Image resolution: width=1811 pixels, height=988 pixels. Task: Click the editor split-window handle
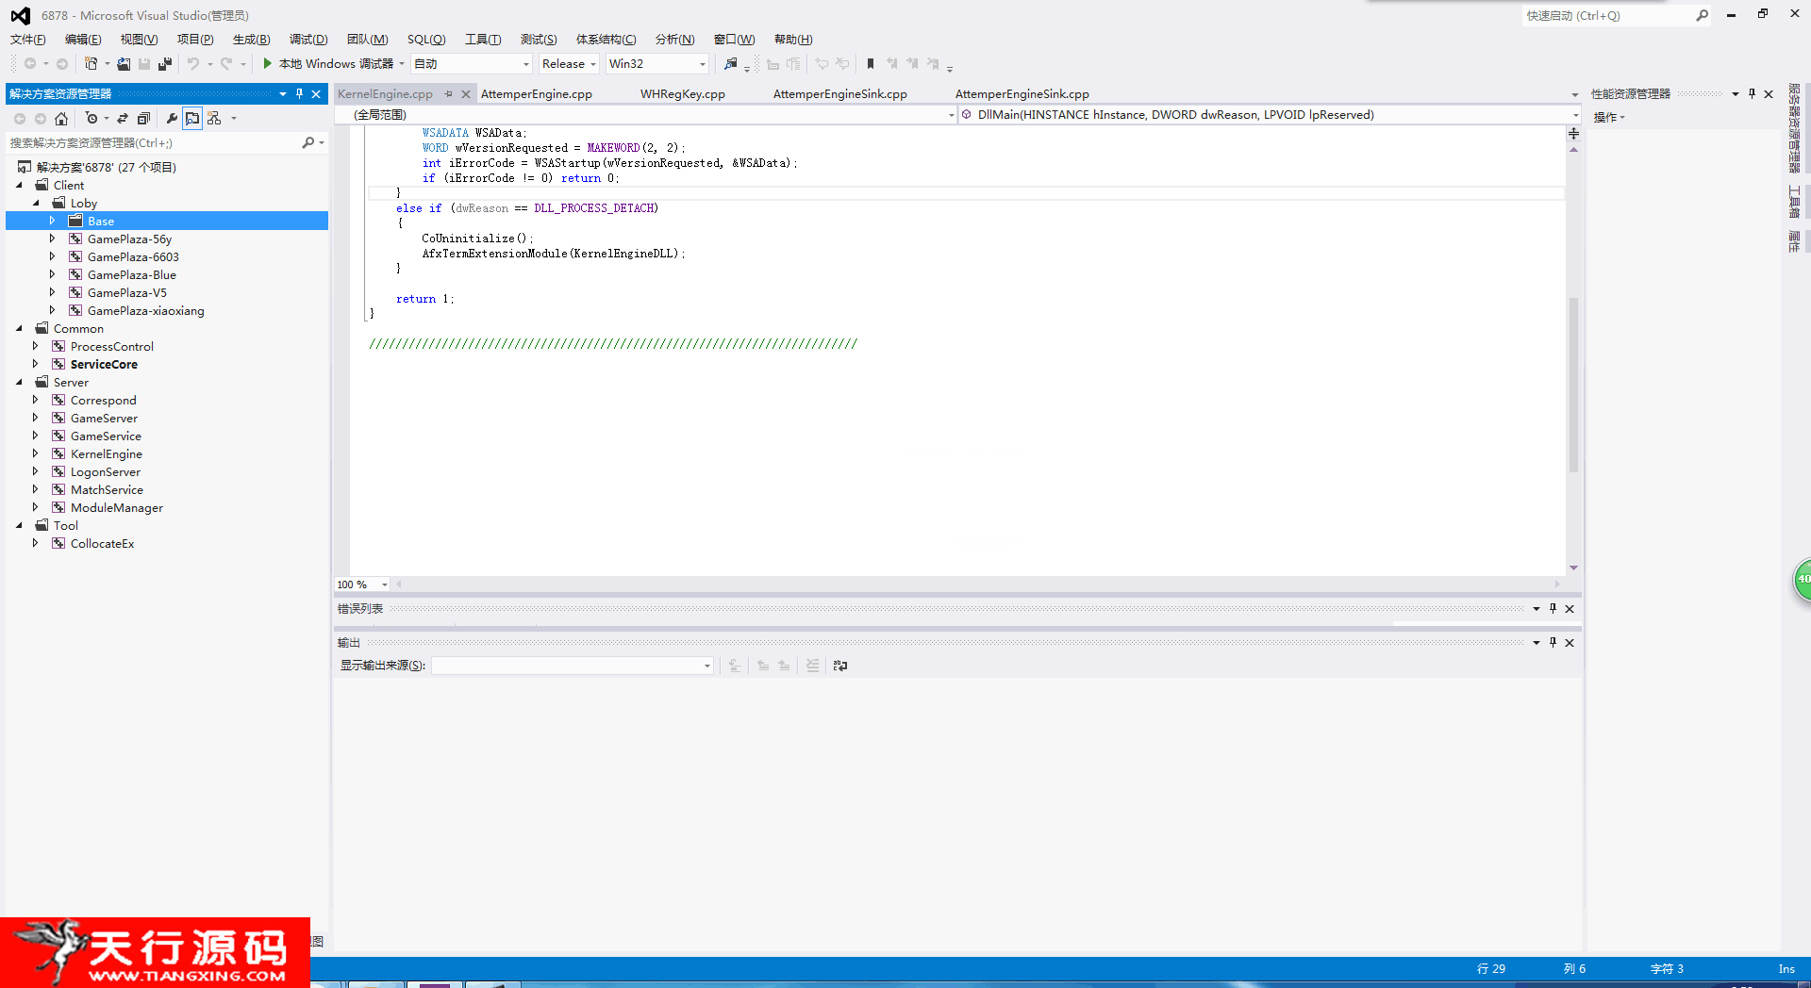(1573, 134)
